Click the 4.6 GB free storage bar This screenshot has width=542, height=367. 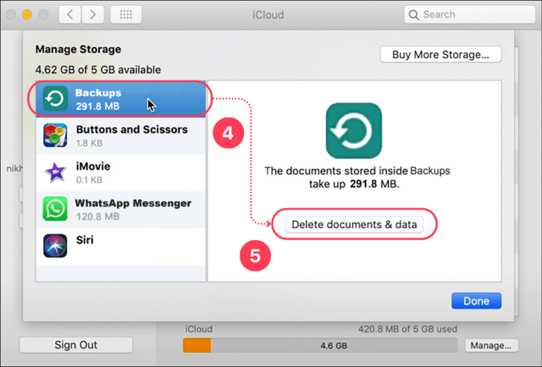(x=334, y=346)
